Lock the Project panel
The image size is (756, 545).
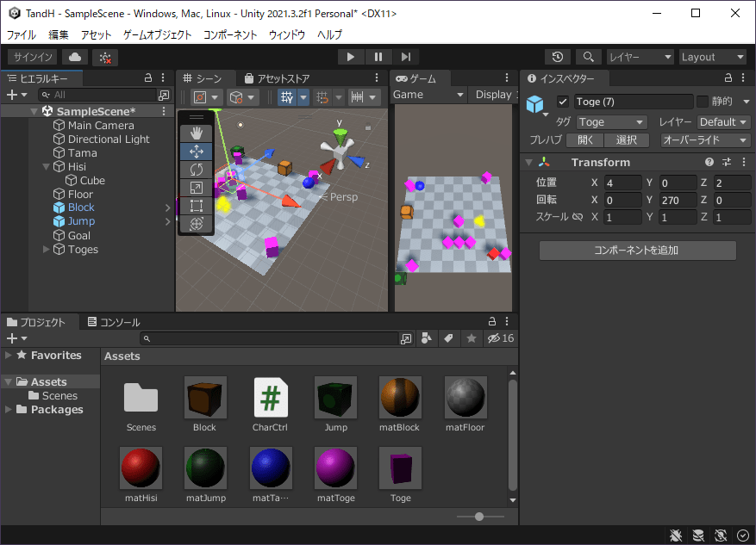[x=492, y=321]
